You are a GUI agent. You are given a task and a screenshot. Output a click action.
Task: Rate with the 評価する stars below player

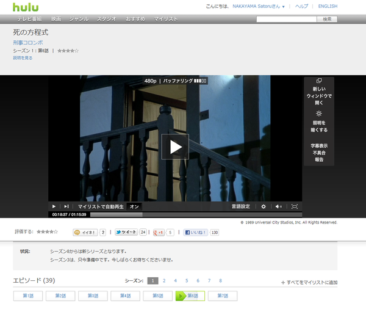click(x=47, y=231)
